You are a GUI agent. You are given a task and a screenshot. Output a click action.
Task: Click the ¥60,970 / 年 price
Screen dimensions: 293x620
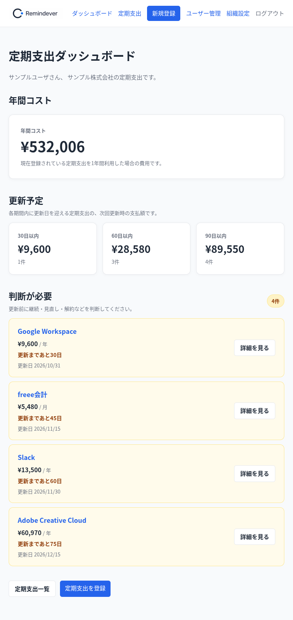pyautogui.click(x=34, y=533)
